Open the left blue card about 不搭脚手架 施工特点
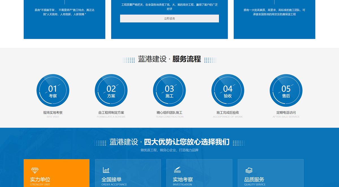Screen dimensions: 339x187 [x=64, y=19]
